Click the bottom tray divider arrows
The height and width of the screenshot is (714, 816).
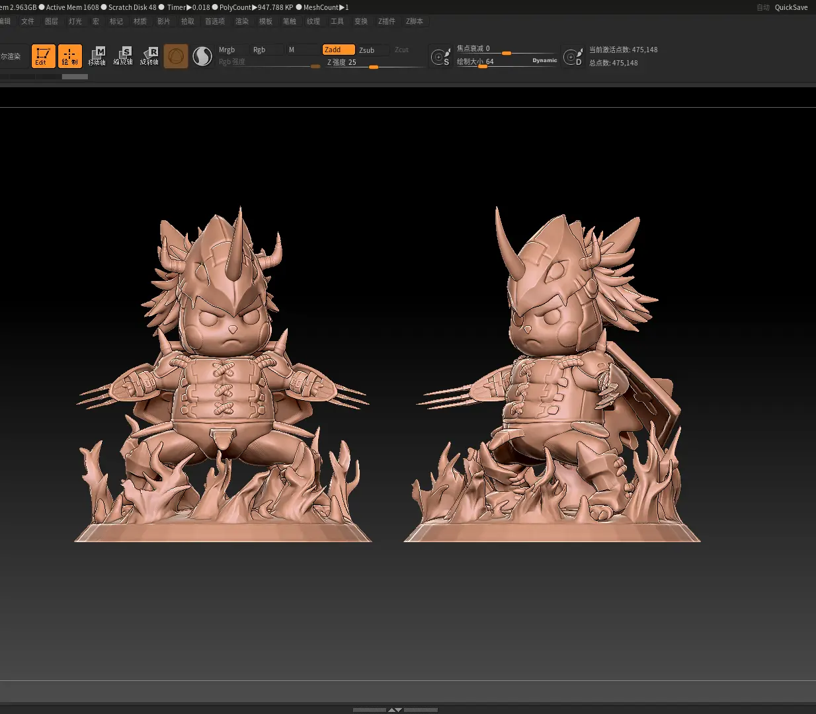pos(395,709)
